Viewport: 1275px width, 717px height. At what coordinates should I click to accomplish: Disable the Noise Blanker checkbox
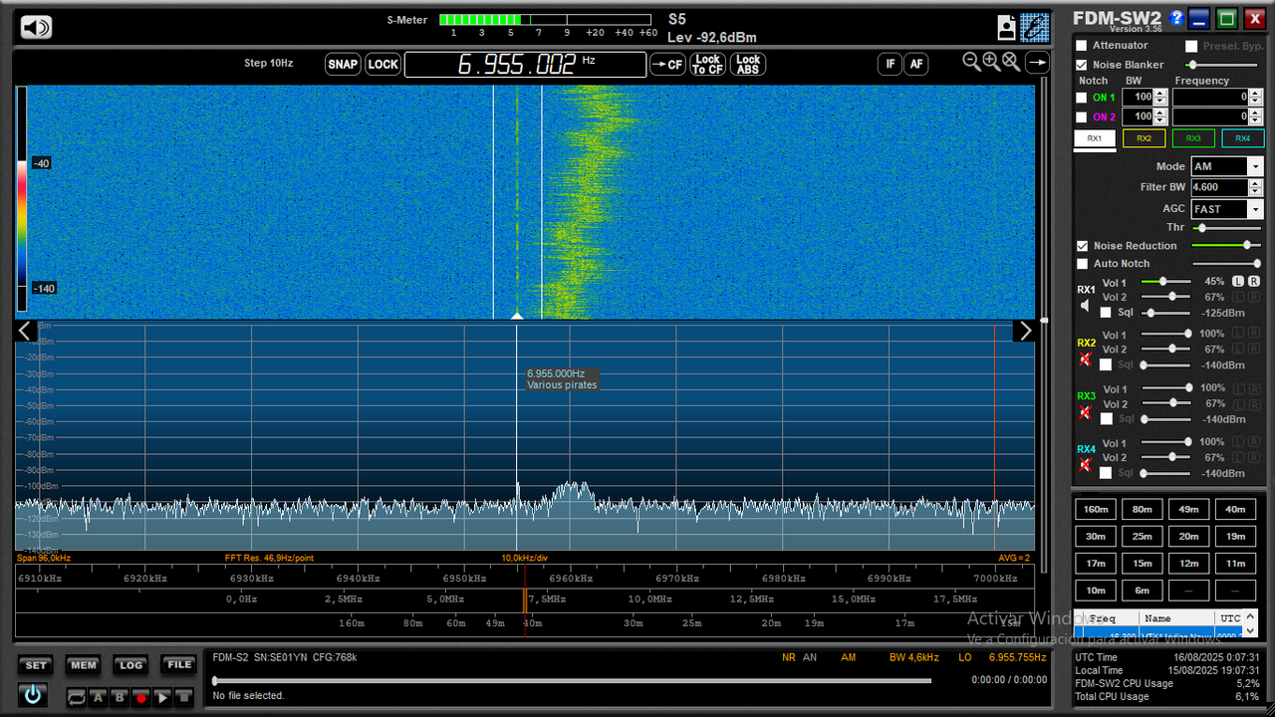click(x=1082, y=65)
